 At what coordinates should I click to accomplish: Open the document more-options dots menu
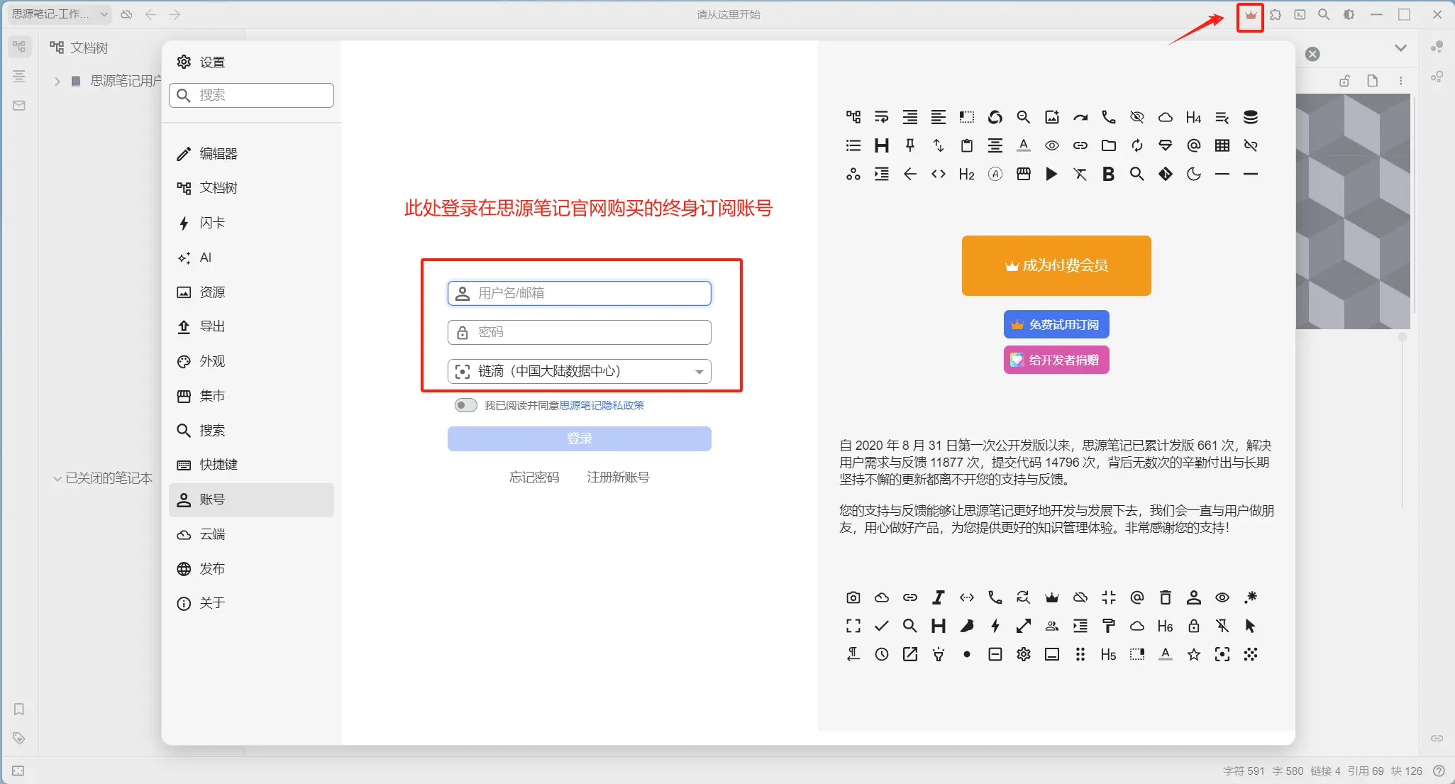click(x=1400, y=81)
